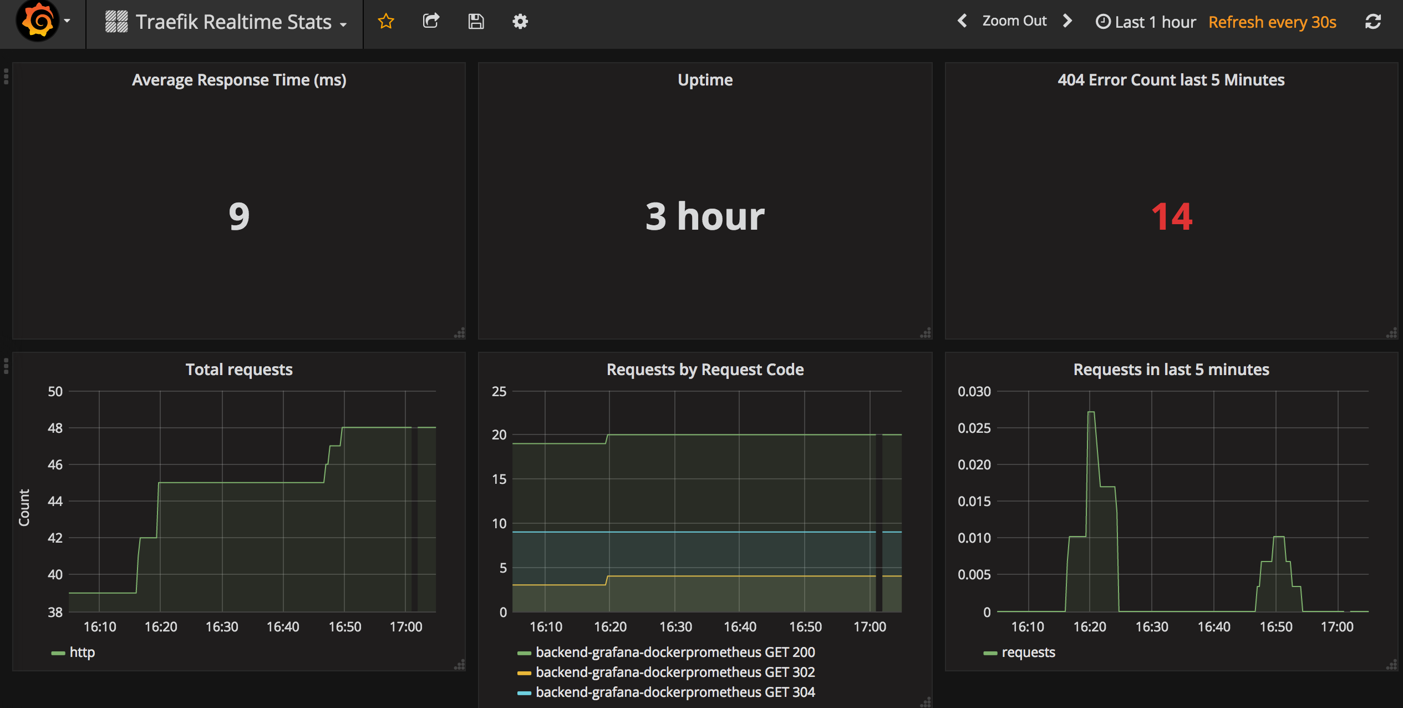Change refresh interval via Refresh every 30s
Viewport: 1403px width, 708px height.
tap(1272, 22)
